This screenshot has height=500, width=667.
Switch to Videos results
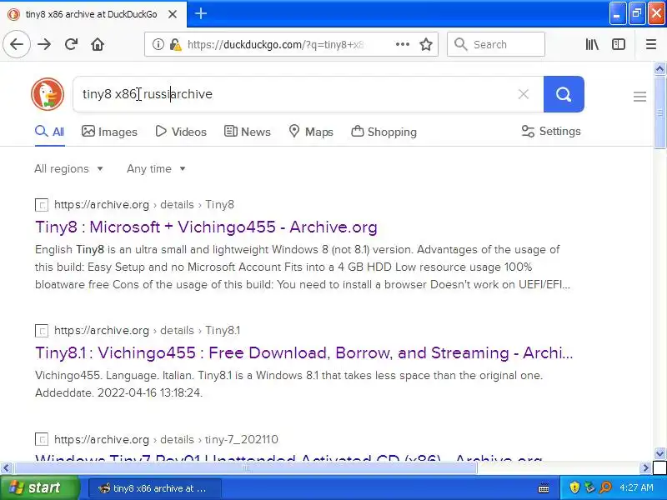(181, 132)
